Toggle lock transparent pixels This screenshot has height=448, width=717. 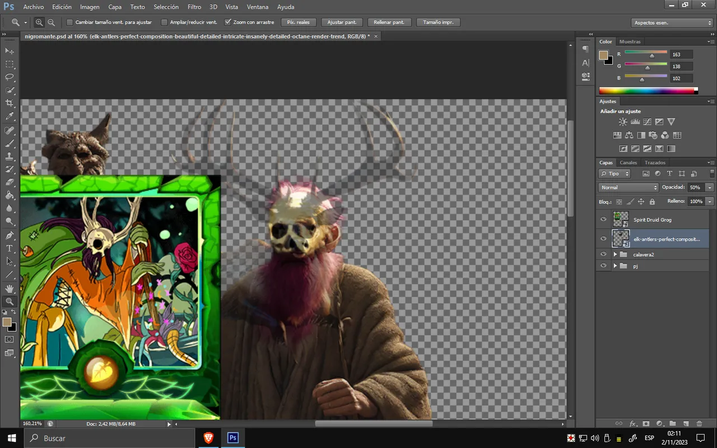(x=619, y=202)
